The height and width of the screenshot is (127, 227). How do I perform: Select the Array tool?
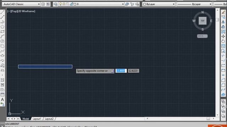pos(223,31)
